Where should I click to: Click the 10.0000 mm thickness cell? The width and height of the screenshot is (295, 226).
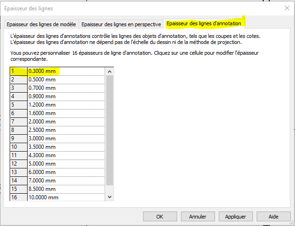(x=65, y=197)
